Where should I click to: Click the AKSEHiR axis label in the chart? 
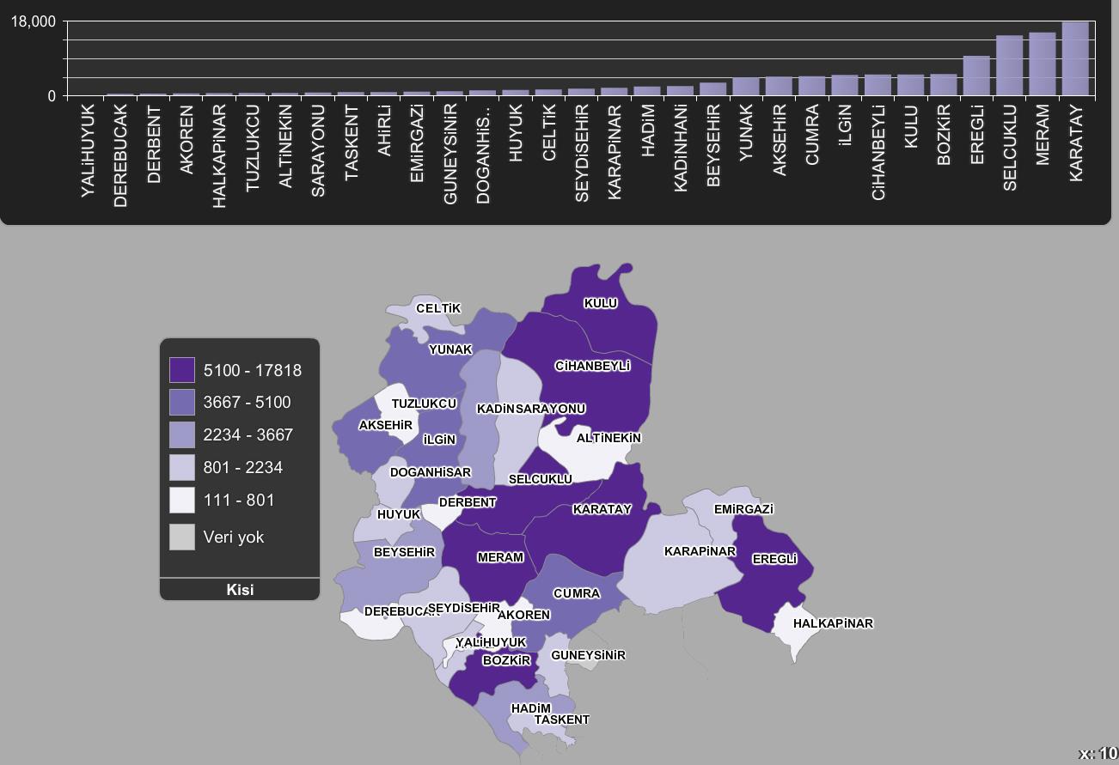pyautogui.click(x=780, y=140)
